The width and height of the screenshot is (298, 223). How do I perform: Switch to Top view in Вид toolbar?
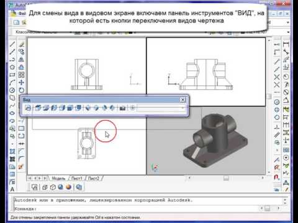38,108
